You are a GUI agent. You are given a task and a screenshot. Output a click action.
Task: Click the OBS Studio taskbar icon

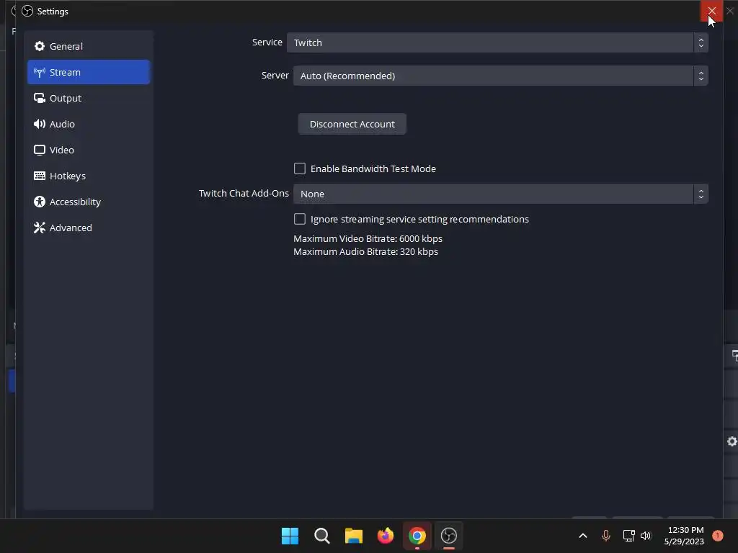pos(449,536)
